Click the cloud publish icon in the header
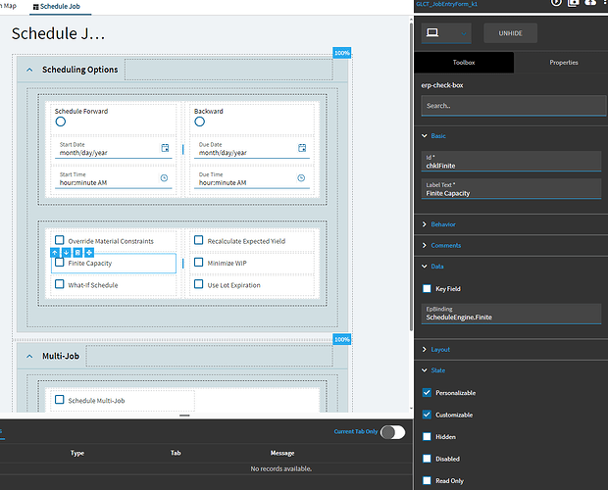 coord(590,2)
